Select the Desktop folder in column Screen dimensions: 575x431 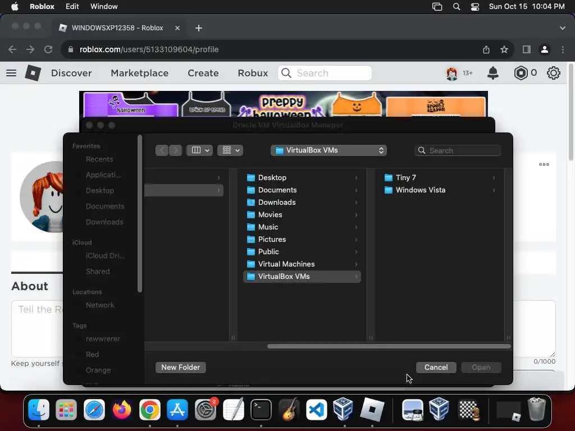click(302, 178)
